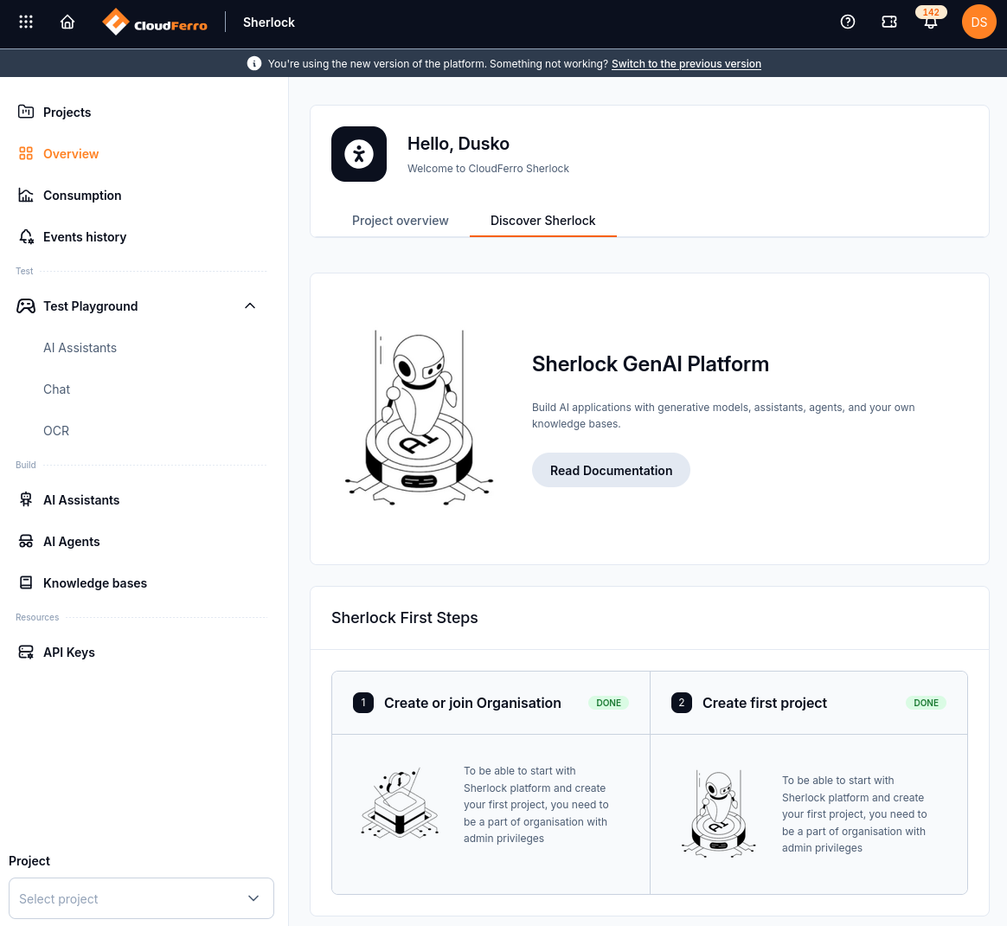Image resolution: width=1007 pixels, height=926 pixels.
Task: Click the Read Documentation button
Action: tap(611, 471)
